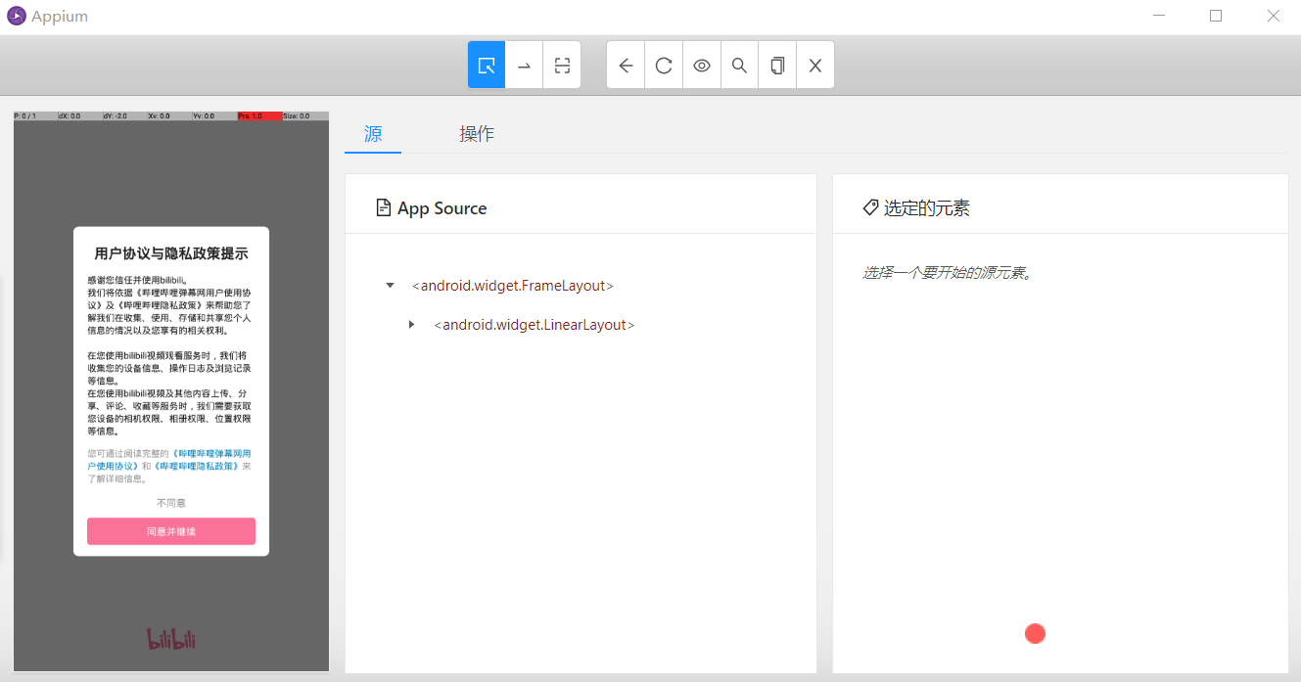Viewport: 1301px width, 682px height.
Task: Click the pink 同意并继续 button
Action: pyautogui.click(x=171, y=531)
